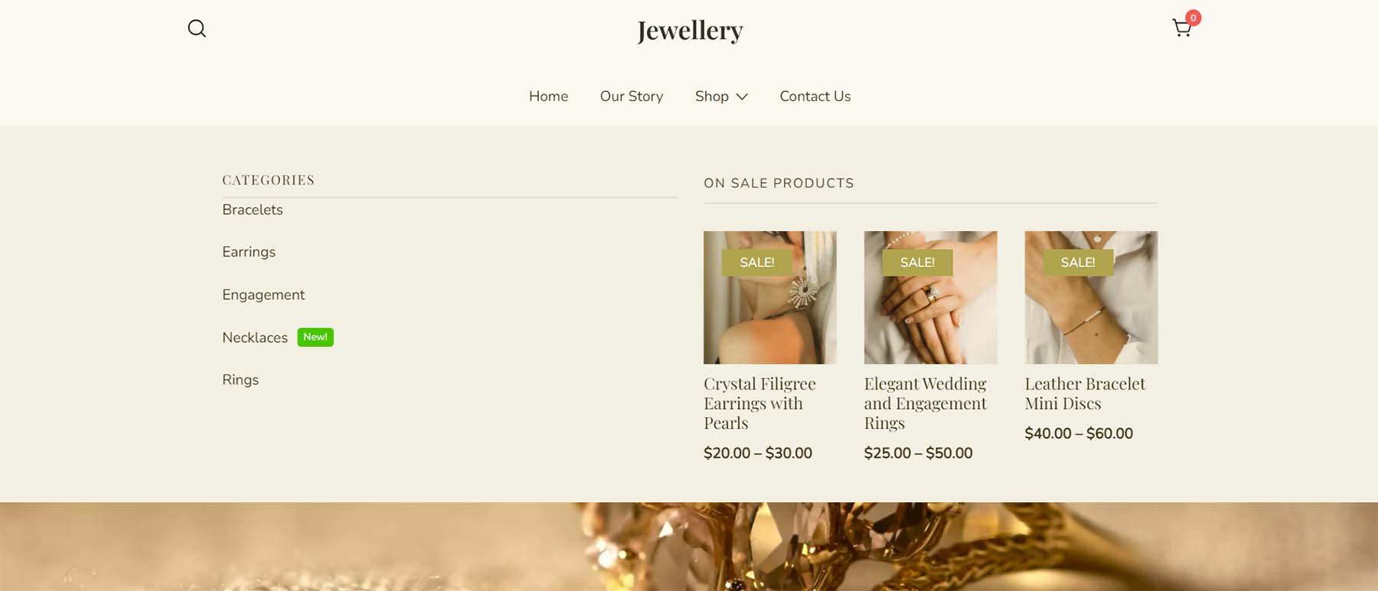Open Elegant Wedding and Engagement Rings title

pyautogui.click(x=925, y=403)
